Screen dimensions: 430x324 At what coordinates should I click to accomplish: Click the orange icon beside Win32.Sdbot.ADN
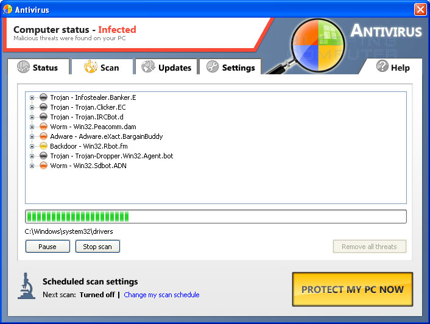click(x=43, y=165)
